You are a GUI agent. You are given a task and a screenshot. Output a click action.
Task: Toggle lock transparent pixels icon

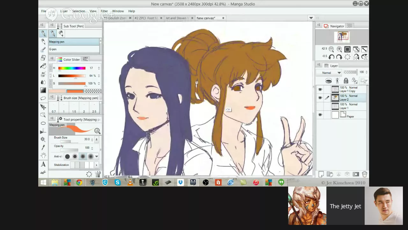[x=354, y=81]
